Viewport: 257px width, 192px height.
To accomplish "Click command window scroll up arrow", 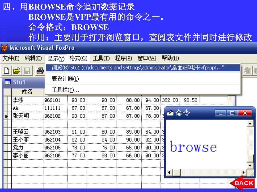I will coord(250,123).
